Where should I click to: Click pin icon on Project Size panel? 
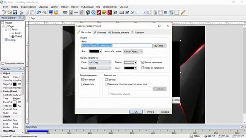[x=241, y=127]
